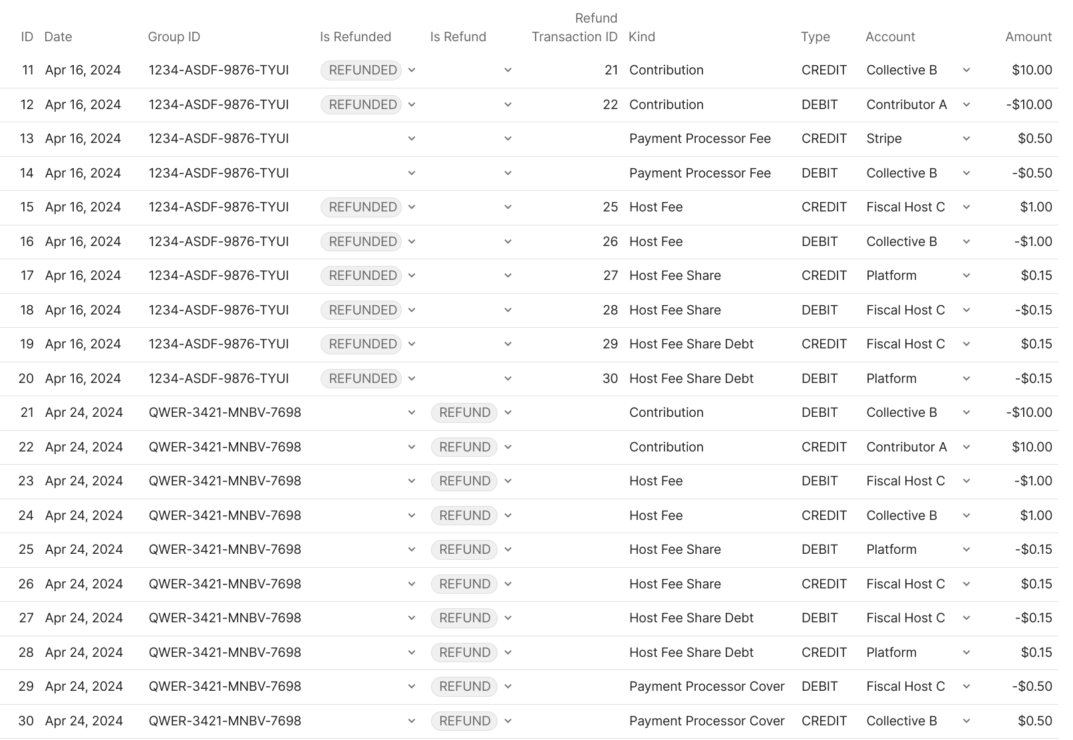This screenshot has height=740, width=1073.
Task: Click the $10.00 amount in row 22
Action: (1031, 447)
